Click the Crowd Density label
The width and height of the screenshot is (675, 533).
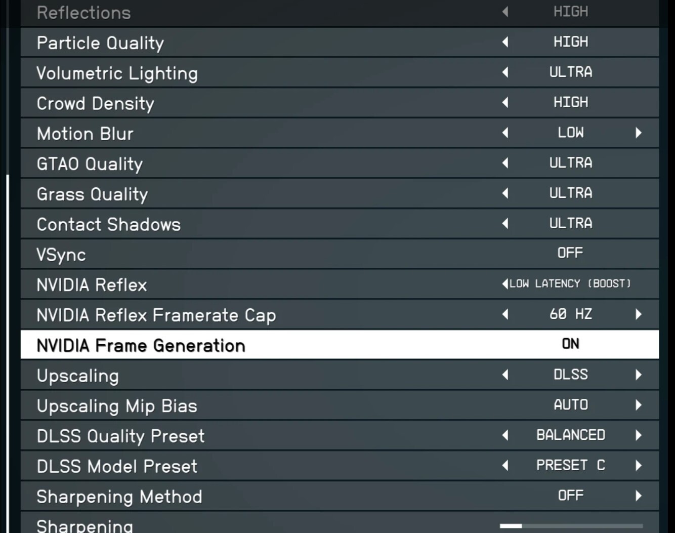click(95, 103)
